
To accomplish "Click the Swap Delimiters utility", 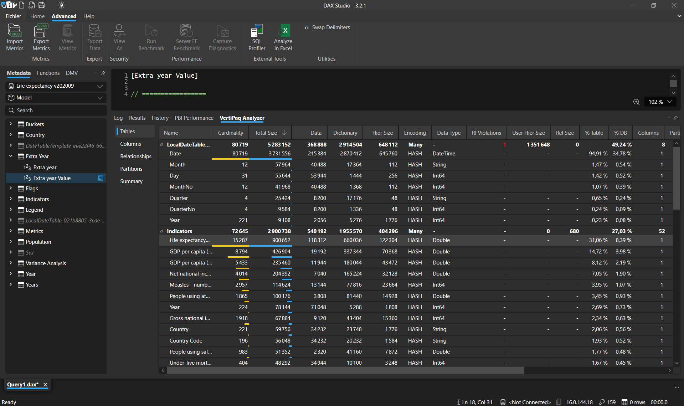I will (327, 27).
